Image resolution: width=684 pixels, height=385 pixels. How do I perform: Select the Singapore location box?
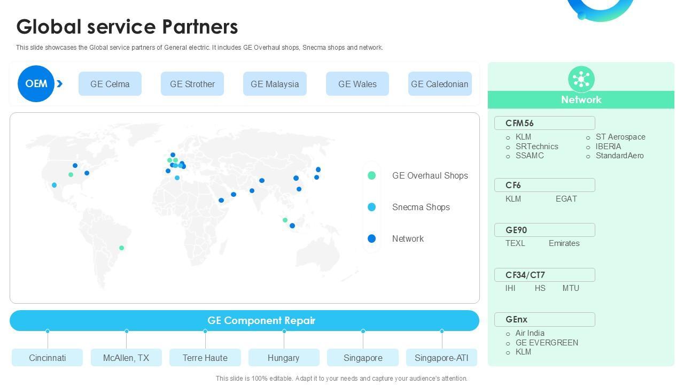363,358
